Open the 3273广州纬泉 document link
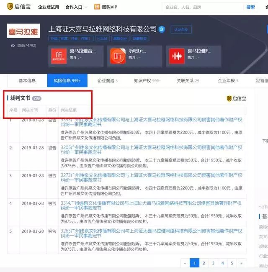This screenshot has height=272, width=268. click(151, 177)
